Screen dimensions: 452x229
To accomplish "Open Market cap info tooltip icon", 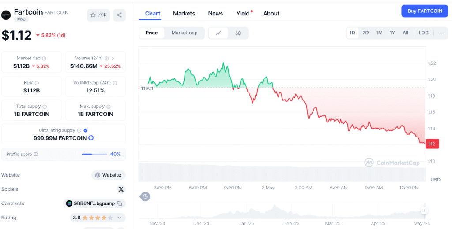I will coord(44,59).
